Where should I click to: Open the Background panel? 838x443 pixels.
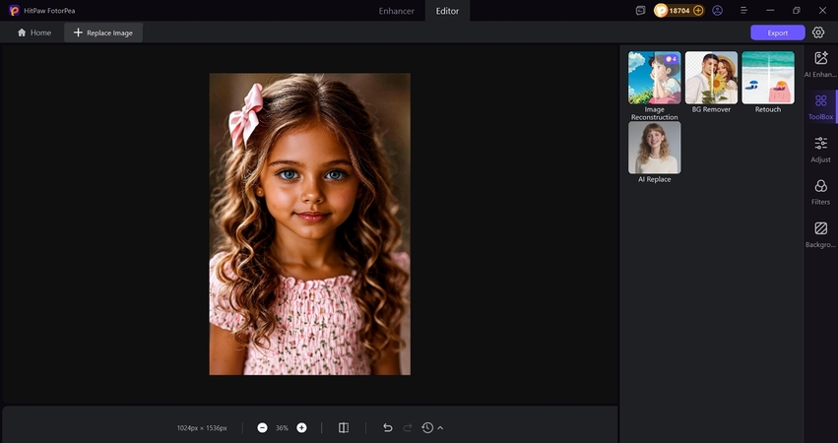[820, 234]
